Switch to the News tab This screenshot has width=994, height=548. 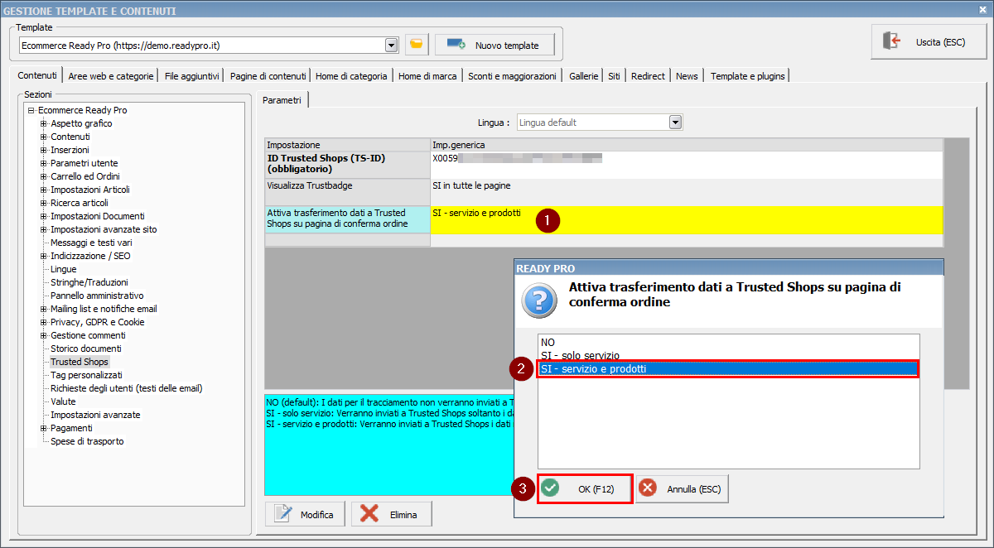[687, 76]
